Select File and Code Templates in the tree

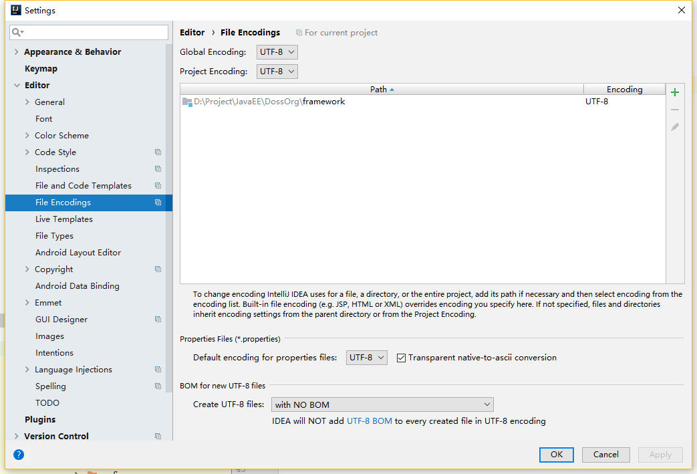coord(83,185)
